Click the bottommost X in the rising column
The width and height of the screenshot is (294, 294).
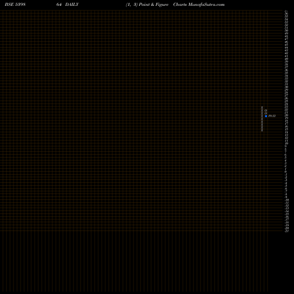262,130
